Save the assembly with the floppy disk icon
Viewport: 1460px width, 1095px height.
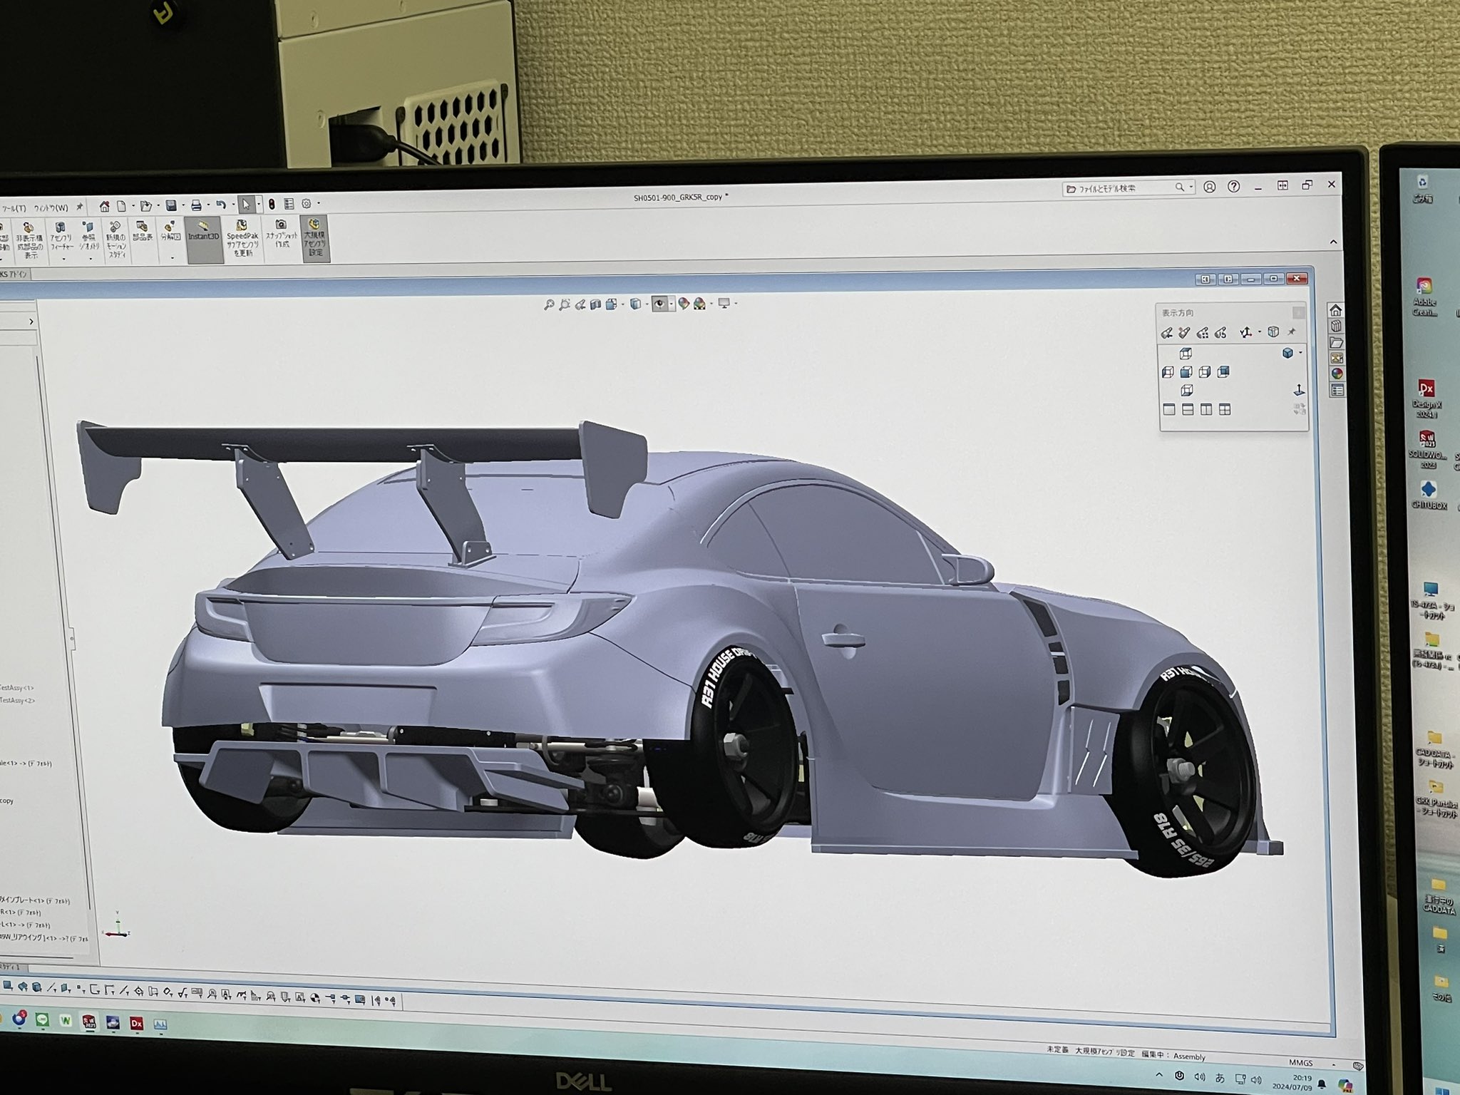click(171, 205)
